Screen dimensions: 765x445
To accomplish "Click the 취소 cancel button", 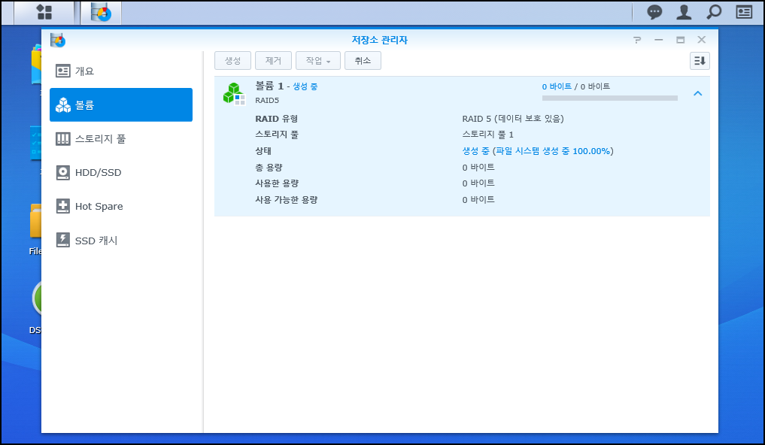I will 363,61.
